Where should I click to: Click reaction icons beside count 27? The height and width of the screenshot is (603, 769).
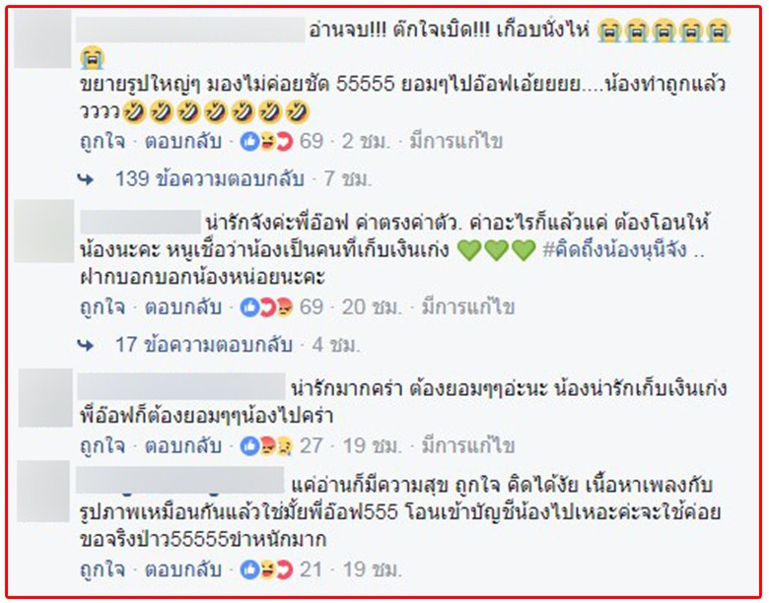[266, 446]
